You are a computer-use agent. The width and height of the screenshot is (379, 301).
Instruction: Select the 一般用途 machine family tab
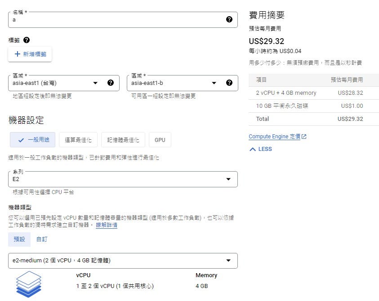33,140
